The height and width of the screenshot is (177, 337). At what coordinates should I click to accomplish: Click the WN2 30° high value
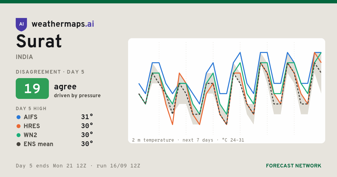point(87,135)
